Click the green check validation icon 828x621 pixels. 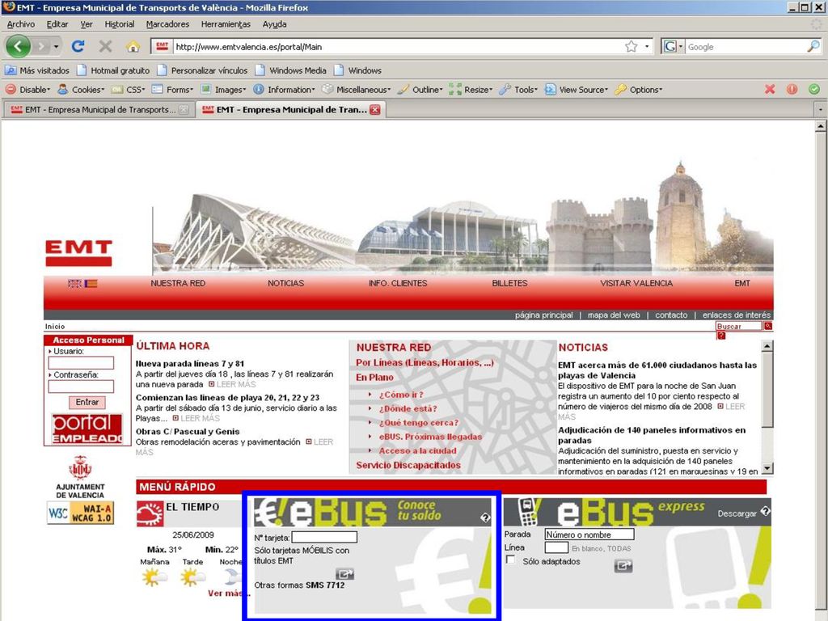pos(813,89)
